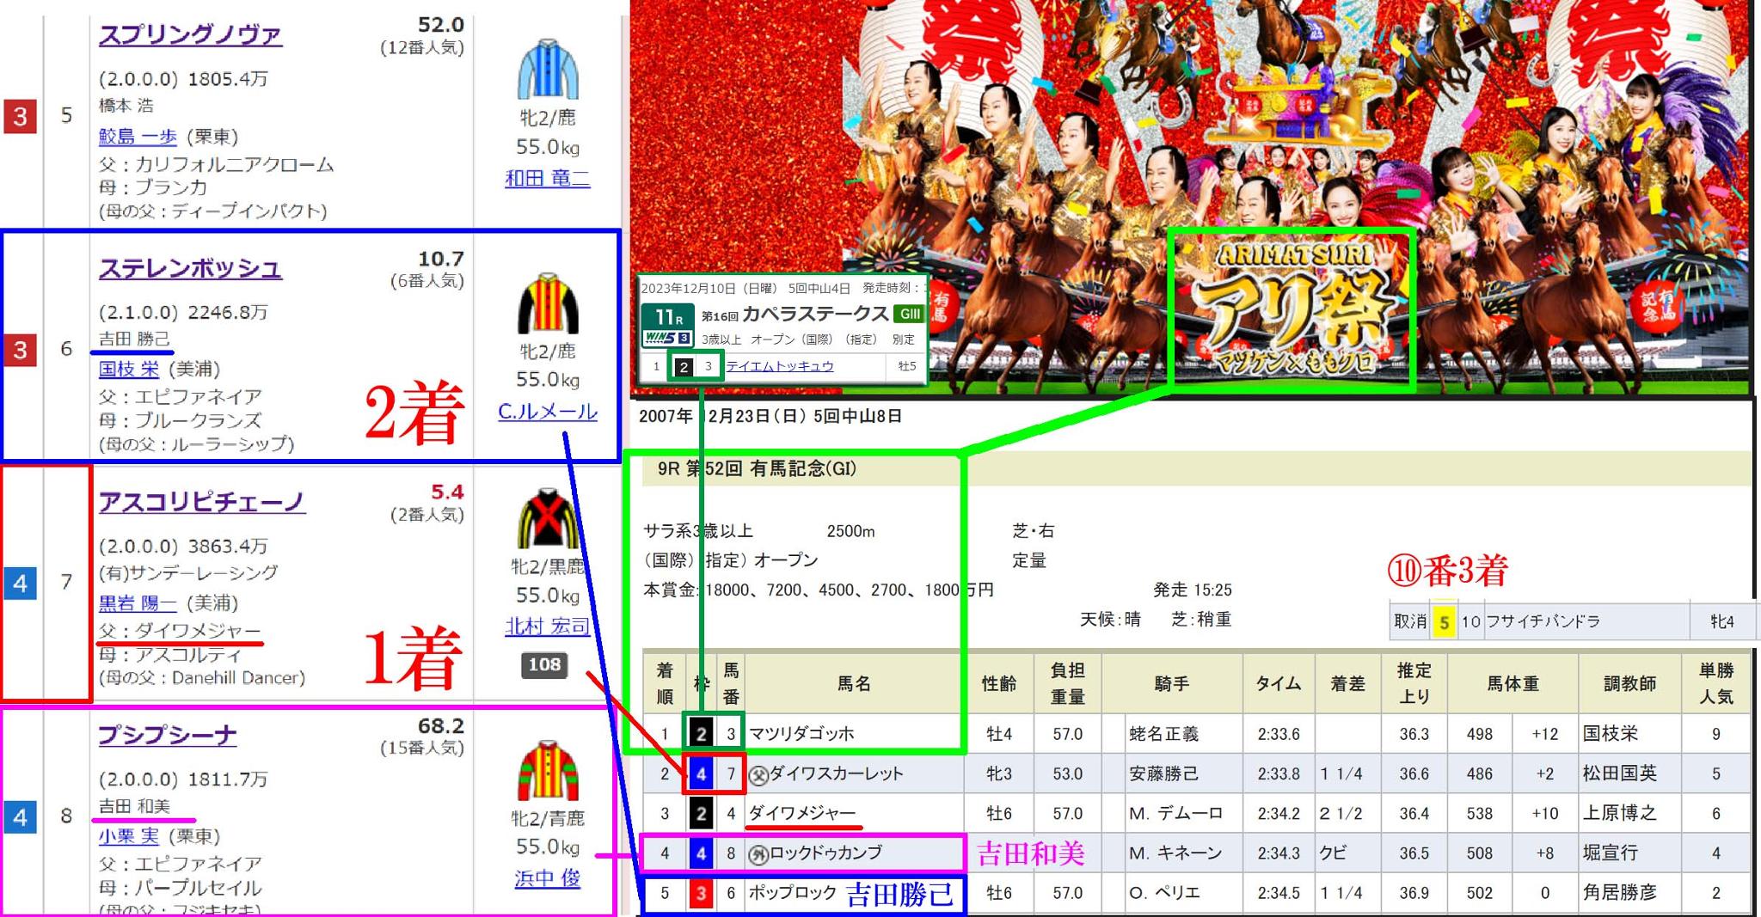Screen dimensions: 1761x917
Task: Click the WIN5 icon on race card
Action: (668, 338)
